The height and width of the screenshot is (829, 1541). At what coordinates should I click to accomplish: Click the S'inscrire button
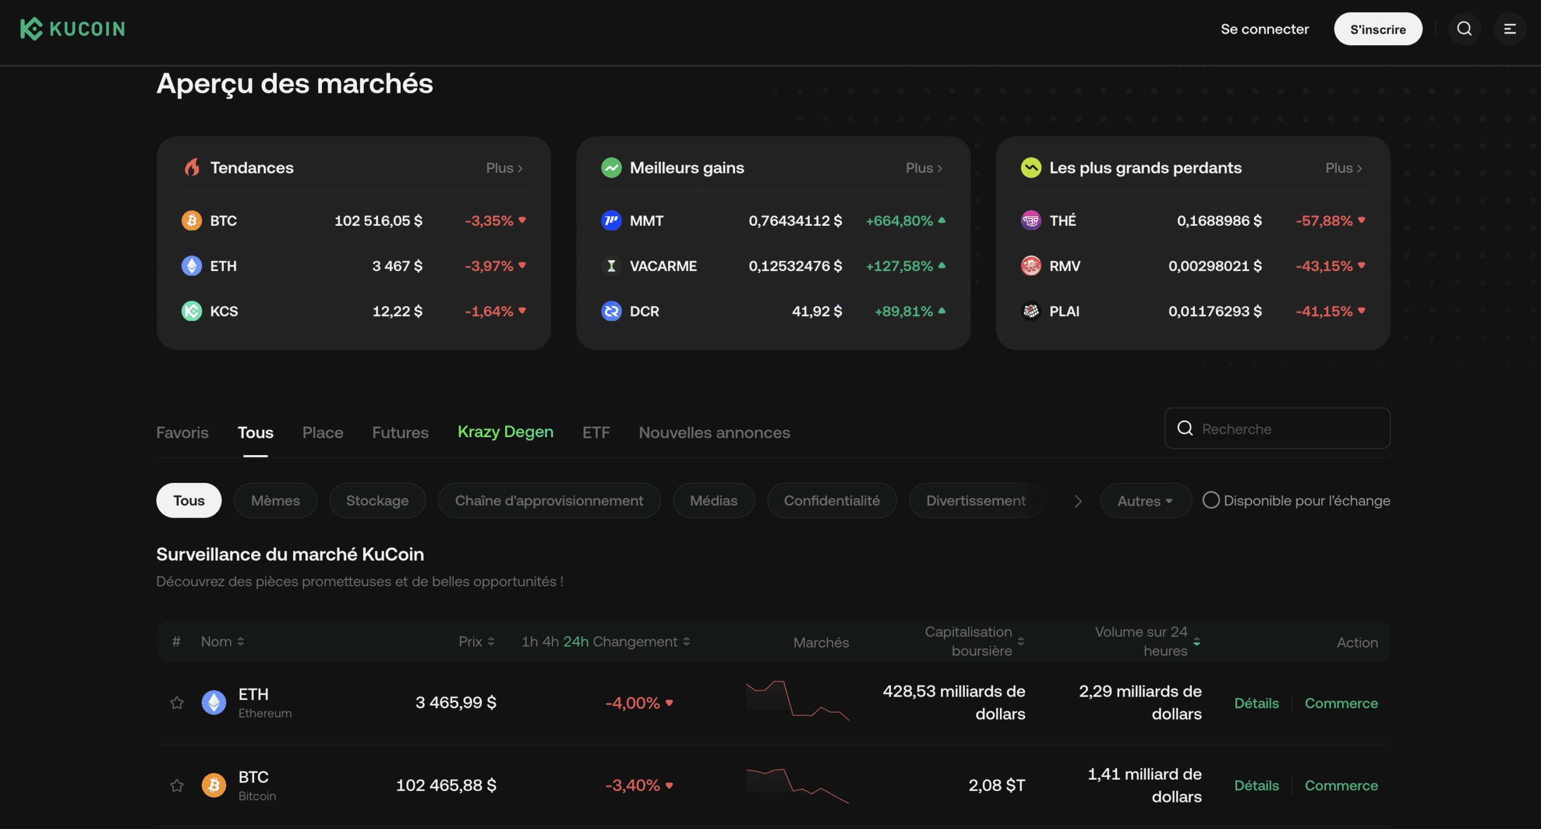[1378, 28]
